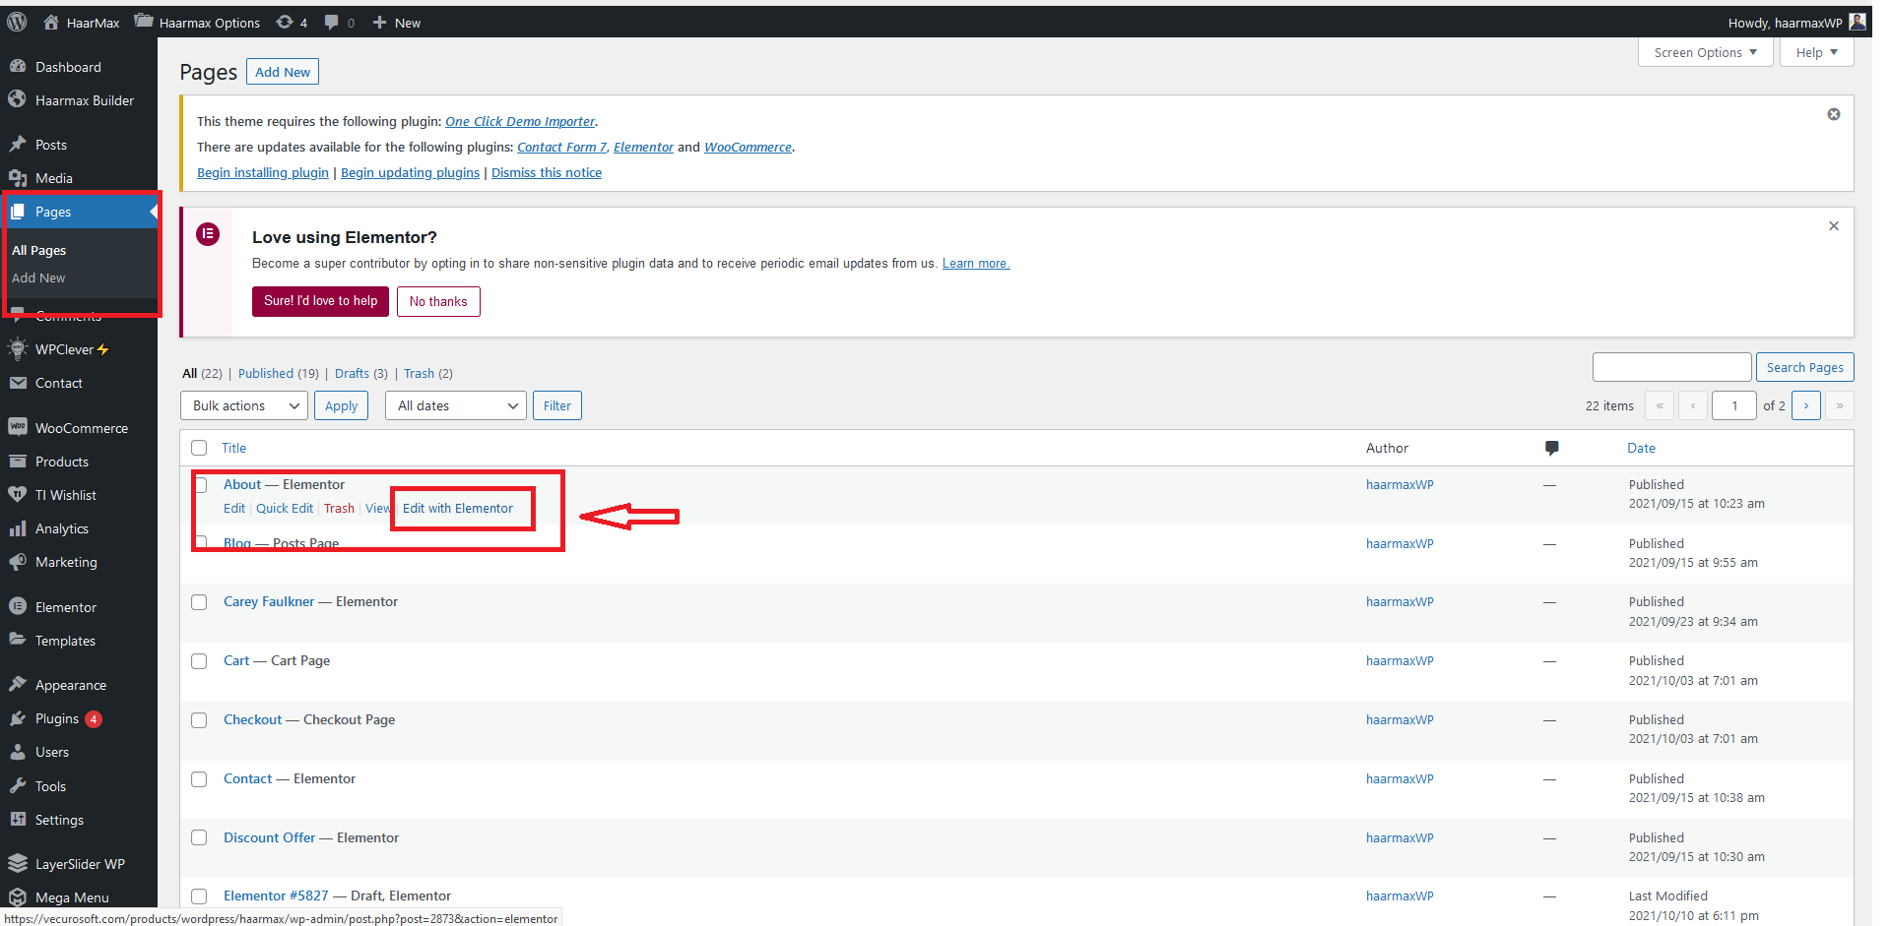Viewport: 1890px width, 926px height.
Task: Open the haarmaxWP user avatar
Action: [1857, 22]
